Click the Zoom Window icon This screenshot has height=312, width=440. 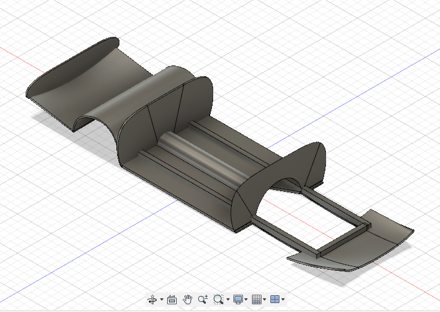pyautogui.click(x=219, y=299)
